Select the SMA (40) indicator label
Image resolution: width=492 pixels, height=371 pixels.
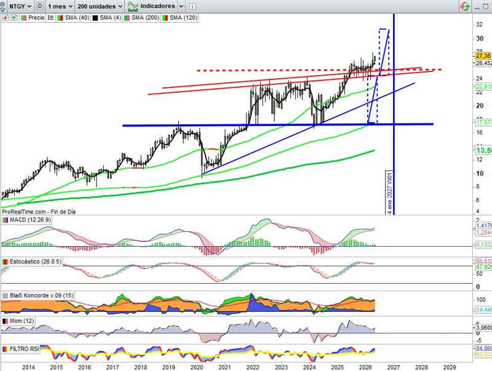[x=77, y=18]
